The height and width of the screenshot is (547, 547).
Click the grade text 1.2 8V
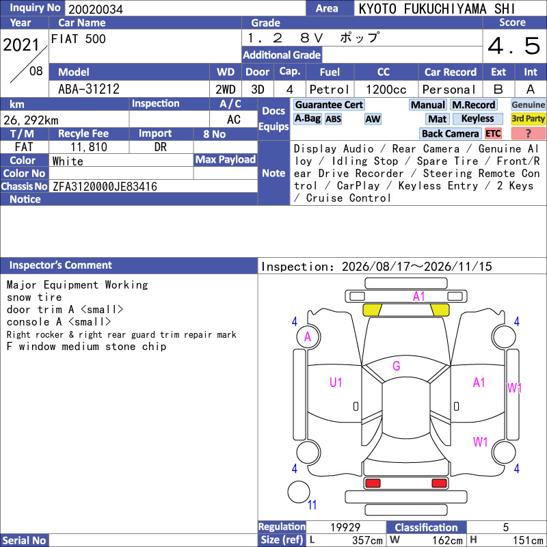click(x=285, y=38)
